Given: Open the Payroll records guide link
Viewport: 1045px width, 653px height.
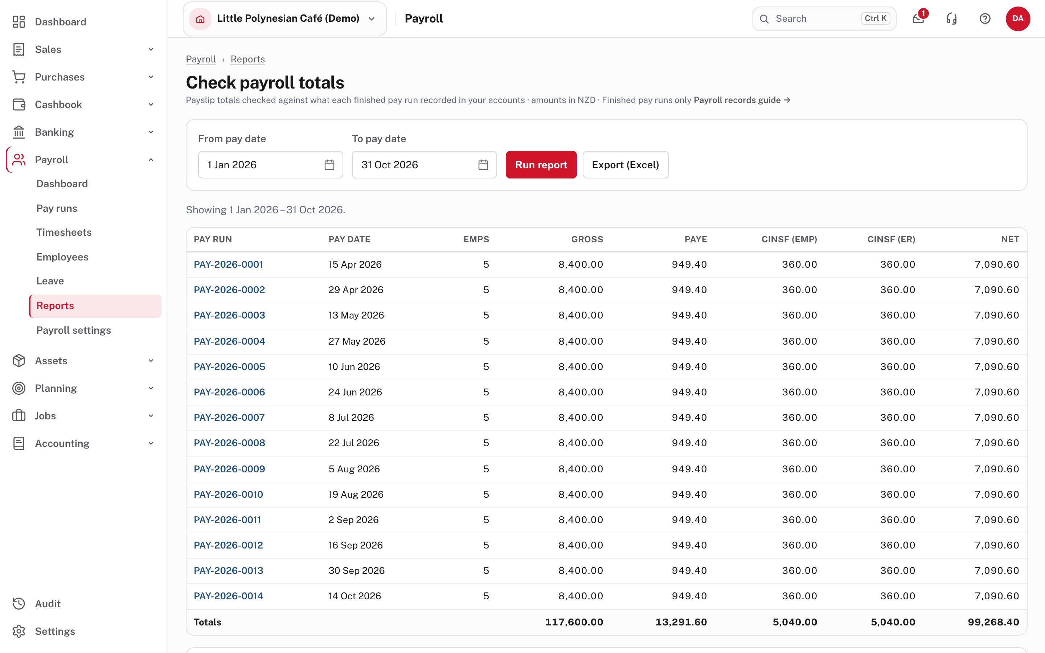Looking at the screenshot, I should [x=742, y=100].
